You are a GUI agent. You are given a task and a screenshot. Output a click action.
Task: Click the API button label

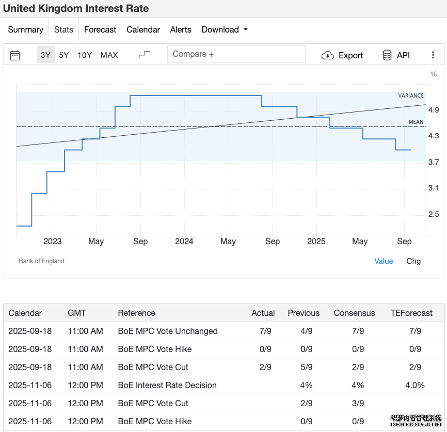pyautogui.click(x=403, y=55)
